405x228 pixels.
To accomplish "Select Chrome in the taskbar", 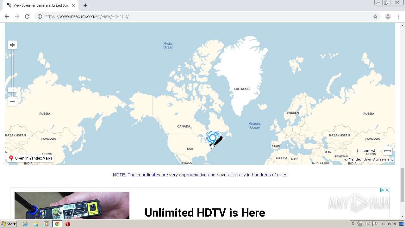I will pyautogui.click(x=57, y=224).
